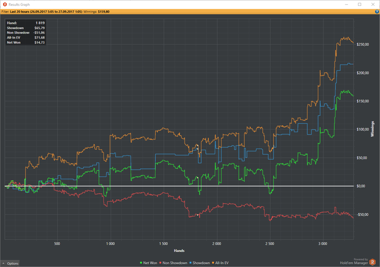380x267 pixels.
Task: Click the 3 000 x-axis tick label
Action: 322,244
